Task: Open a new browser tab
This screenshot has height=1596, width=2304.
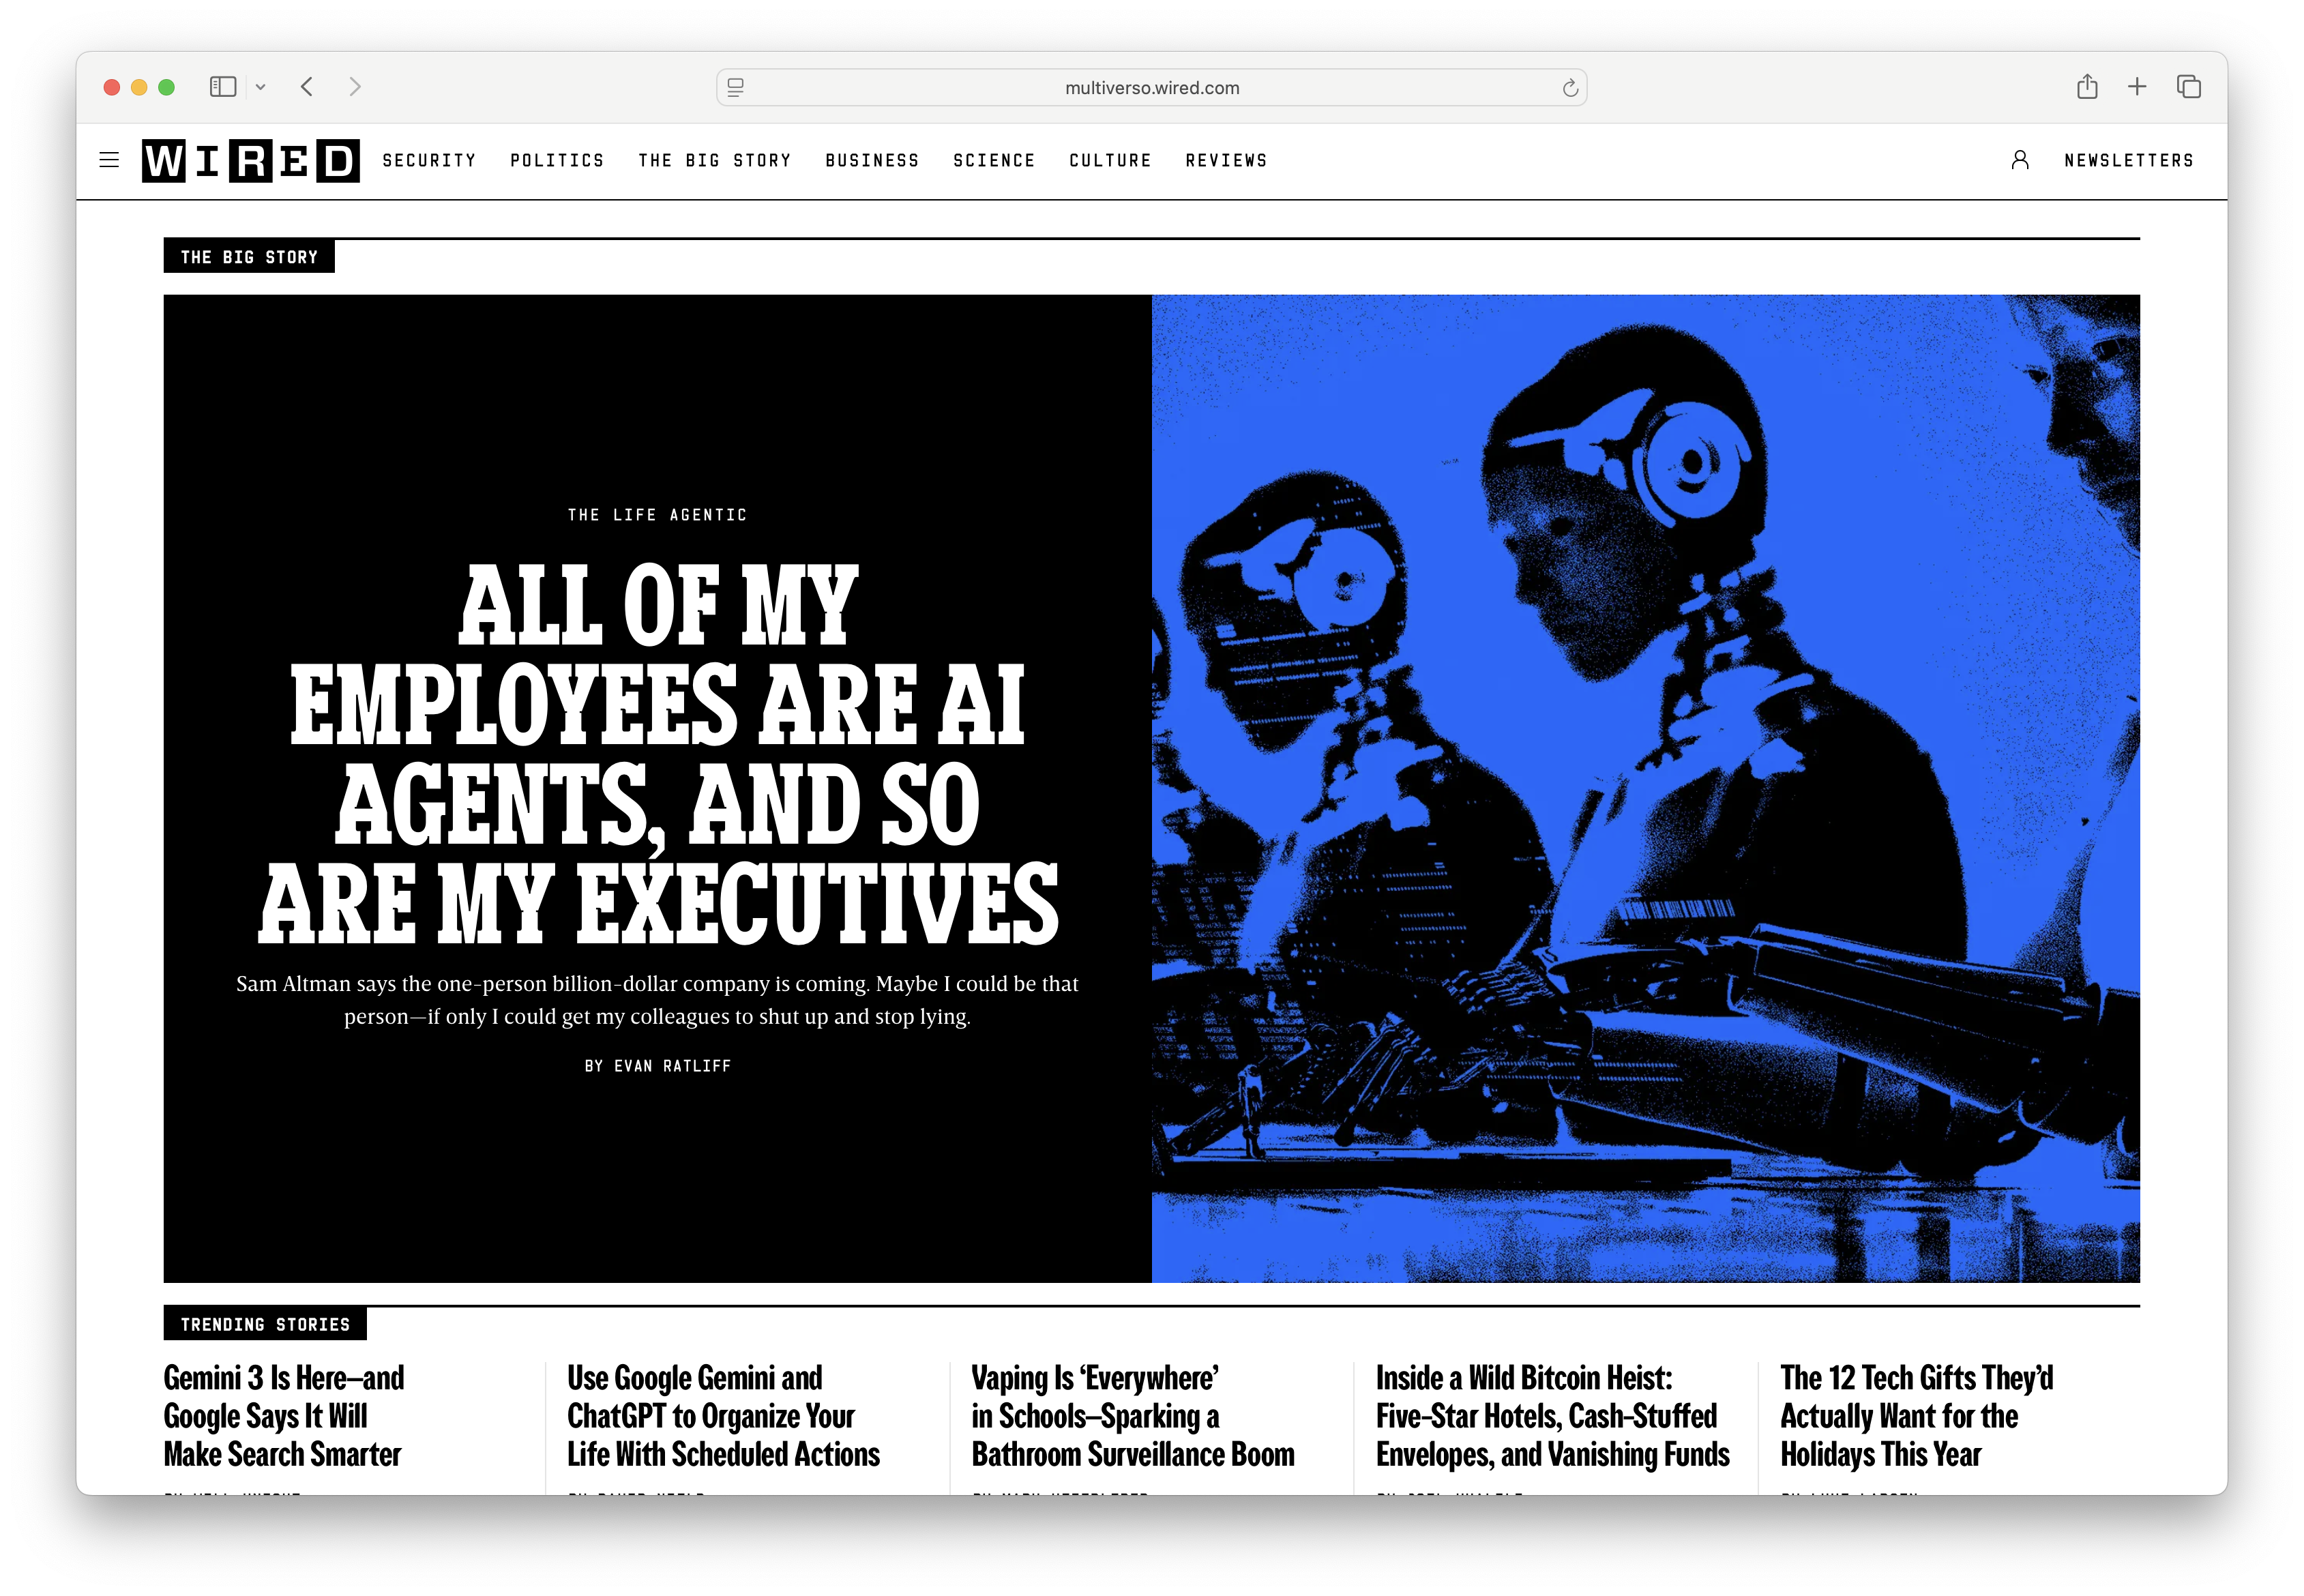Action: coord(2137,87)
